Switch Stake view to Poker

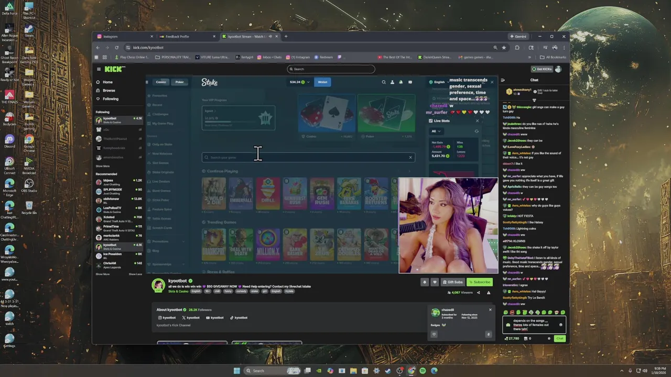pos(179,82)
